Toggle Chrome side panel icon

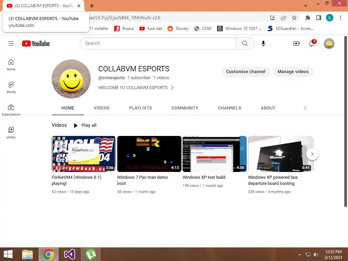click(319, 18)
